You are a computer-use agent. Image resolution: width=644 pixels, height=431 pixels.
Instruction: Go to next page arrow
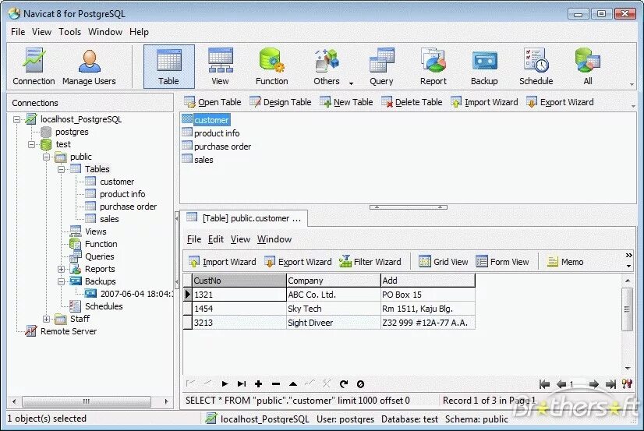coord(593,384)
